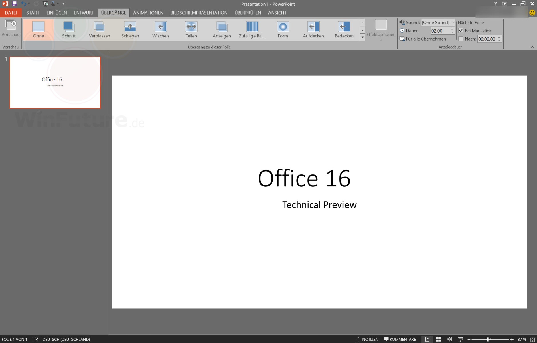Click FOLIE 1 VON 1 indicator

15,339
